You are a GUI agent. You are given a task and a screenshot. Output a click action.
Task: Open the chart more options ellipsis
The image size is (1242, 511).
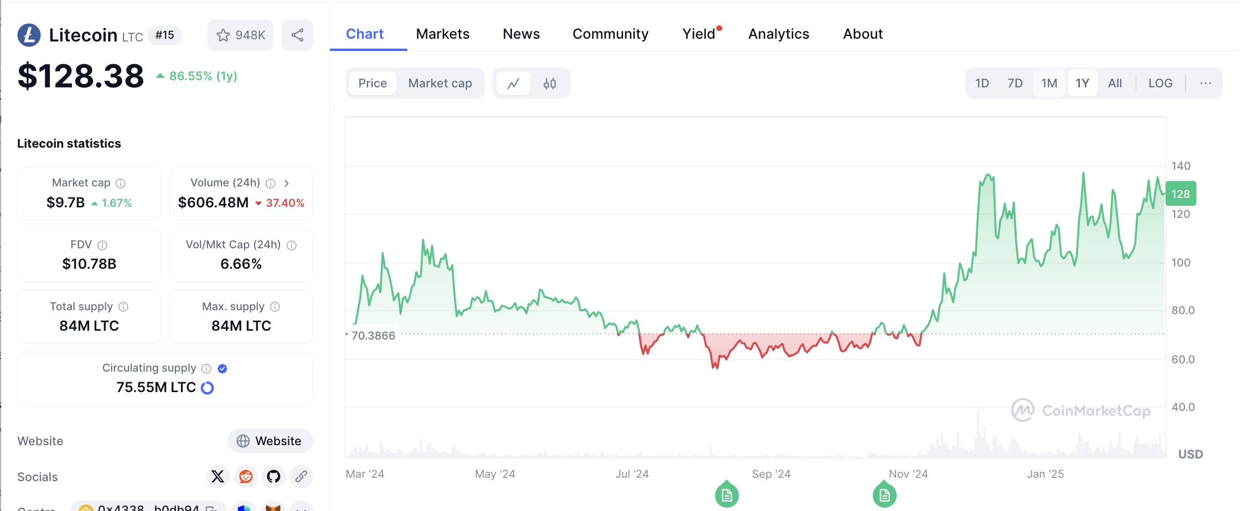point(1205,84)
